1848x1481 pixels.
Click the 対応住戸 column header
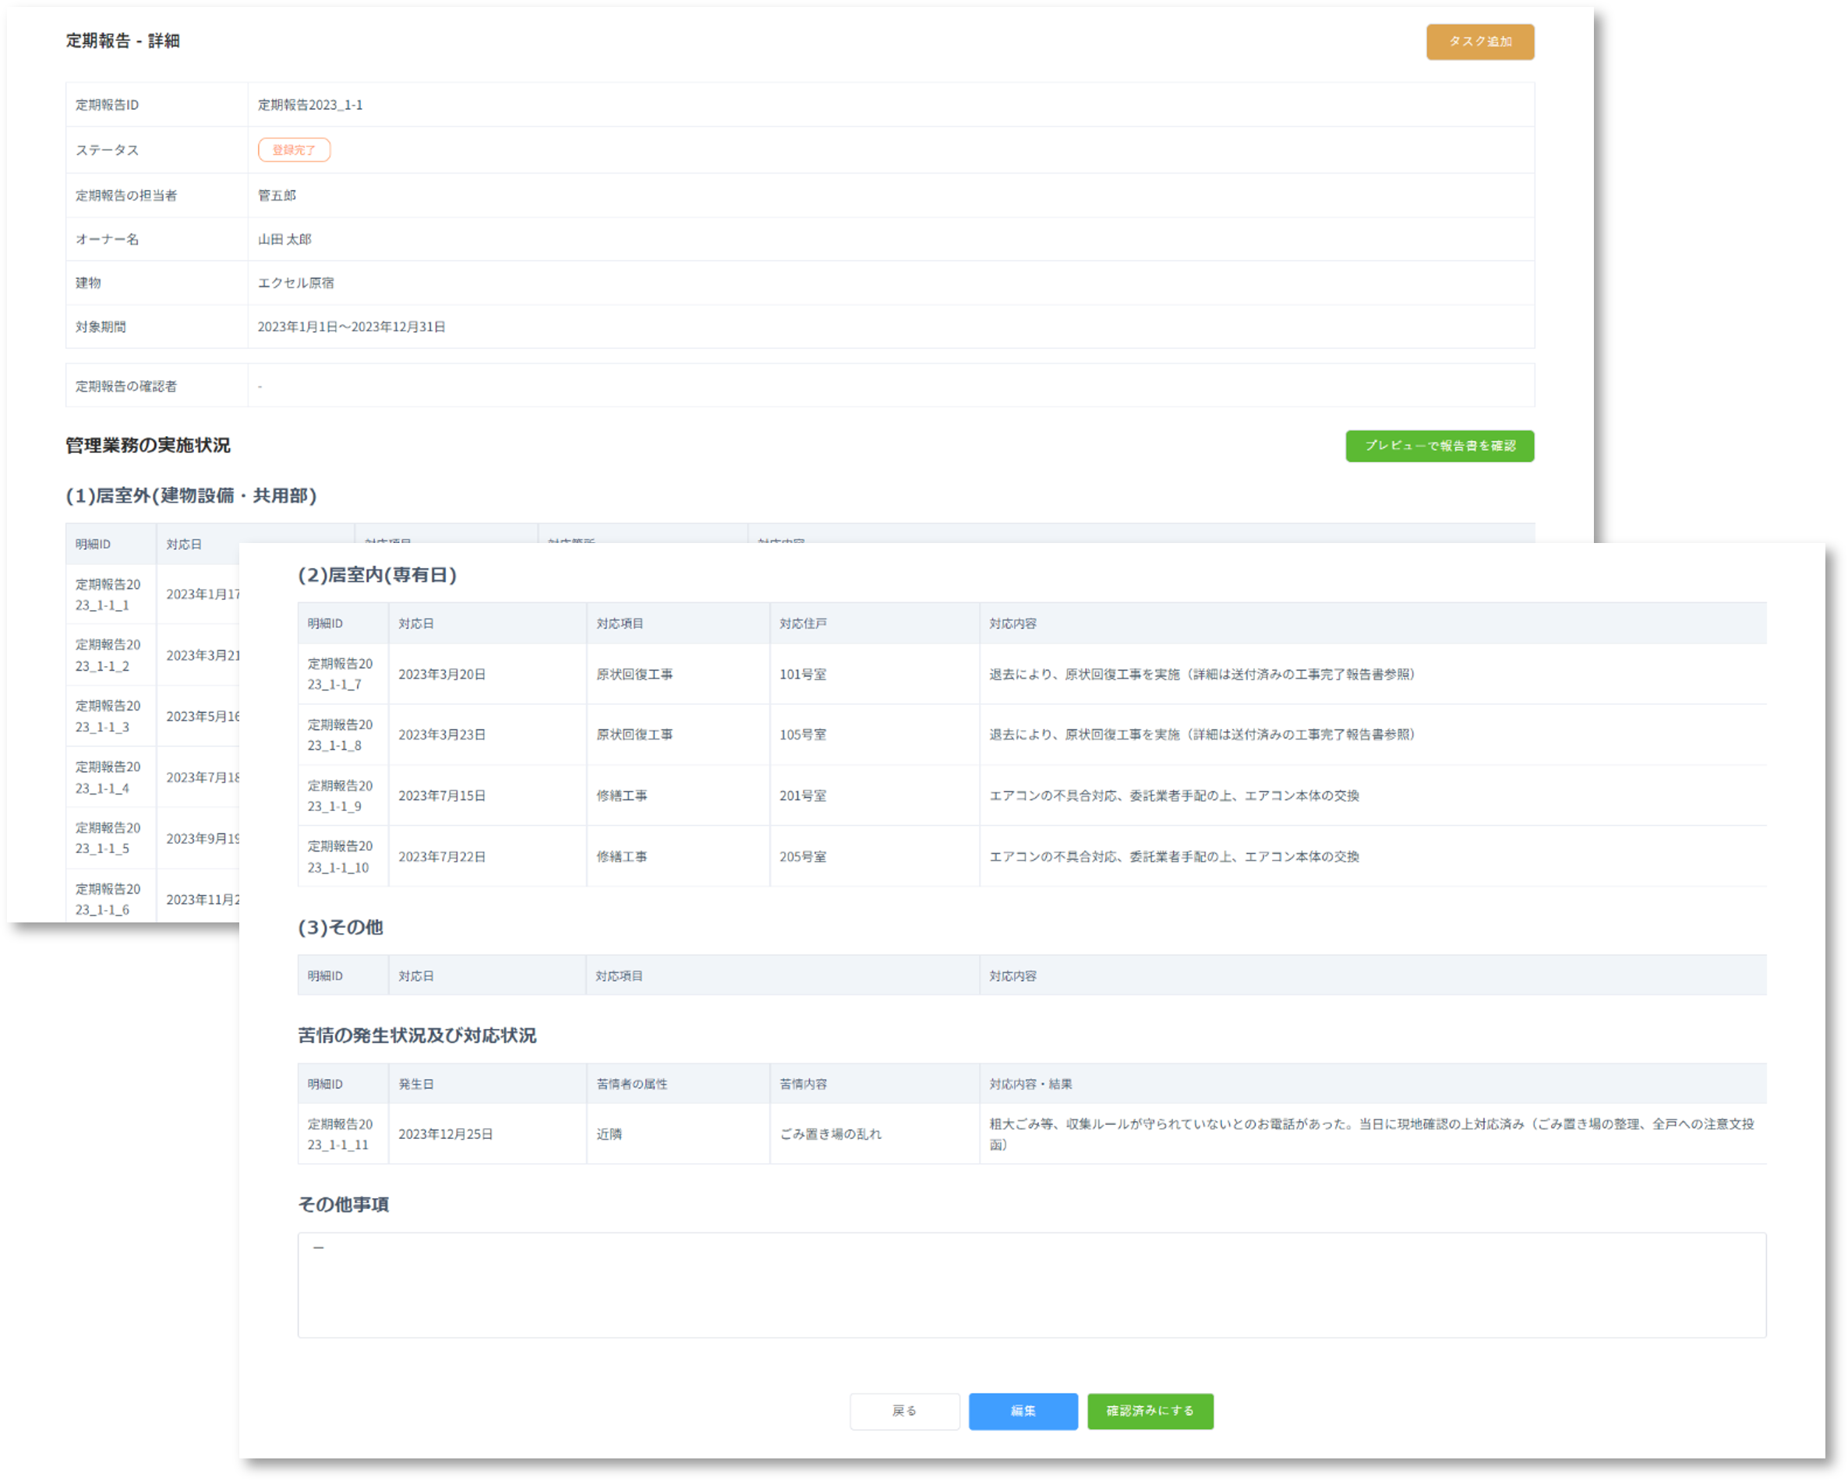802,623
